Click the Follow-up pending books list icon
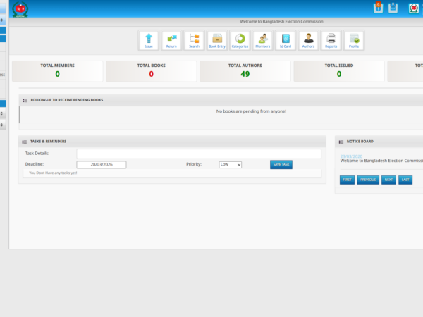 (x=25, y=100)
